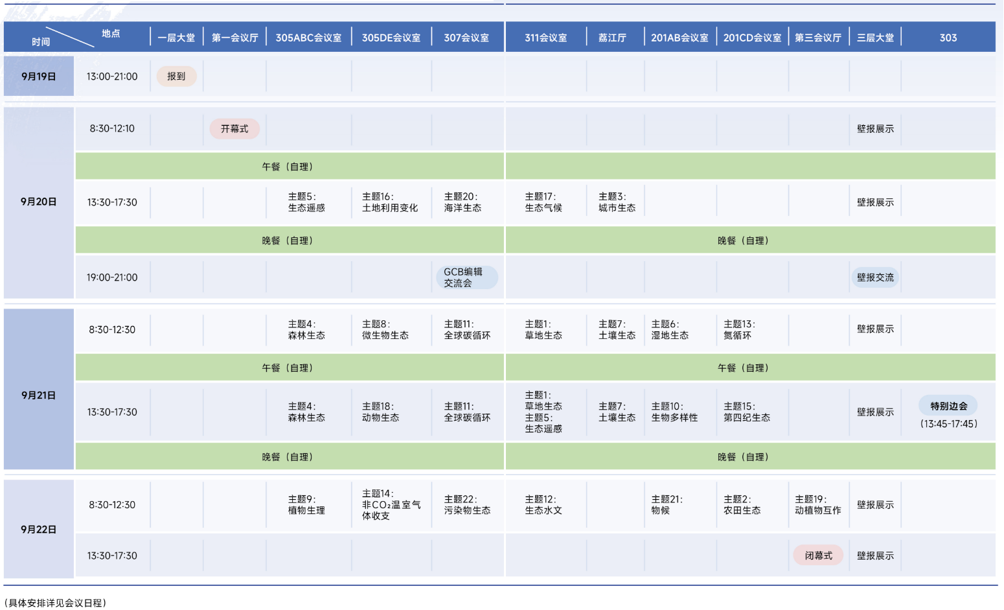1004x610 pixels.
Task: Select 主题4: 森林生态 in 8:30-12:30 row
Action: [306, 329]
